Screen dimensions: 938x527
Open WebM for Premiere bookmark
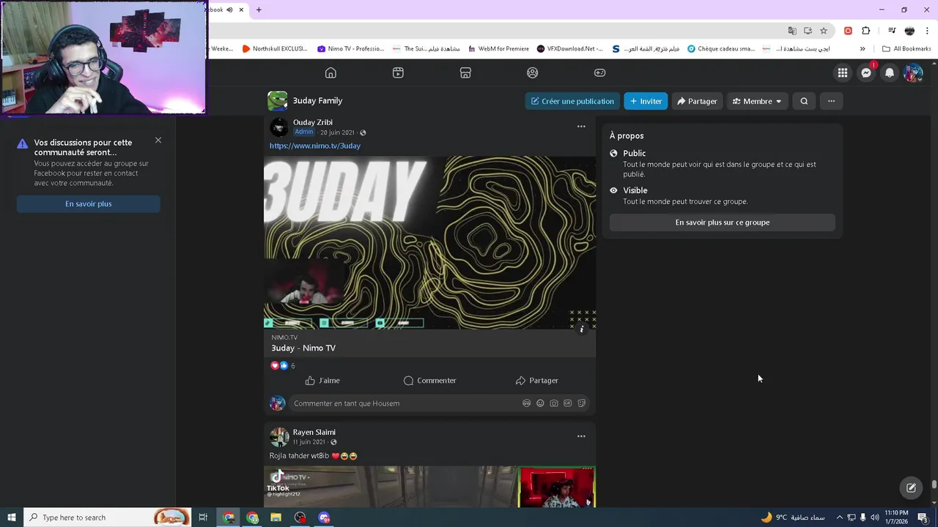tap(498, 49)
